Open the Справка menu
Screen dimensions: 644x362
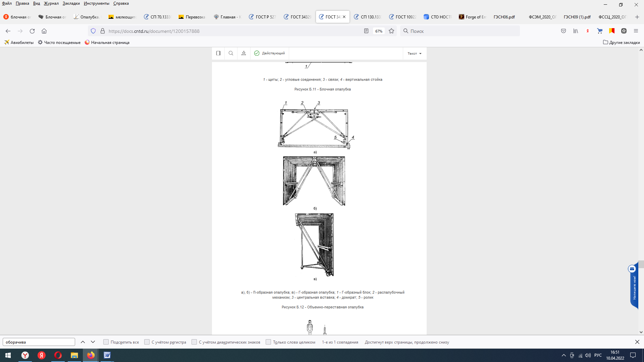click(121, 3)
